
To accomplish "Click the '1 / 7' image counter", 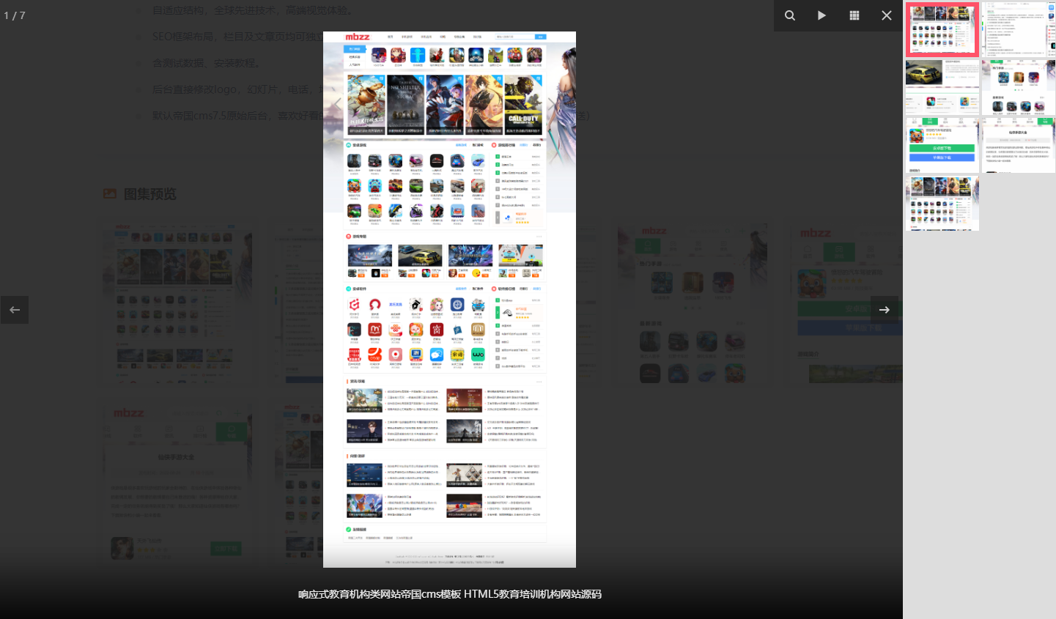I will click(x=15, y=15).
